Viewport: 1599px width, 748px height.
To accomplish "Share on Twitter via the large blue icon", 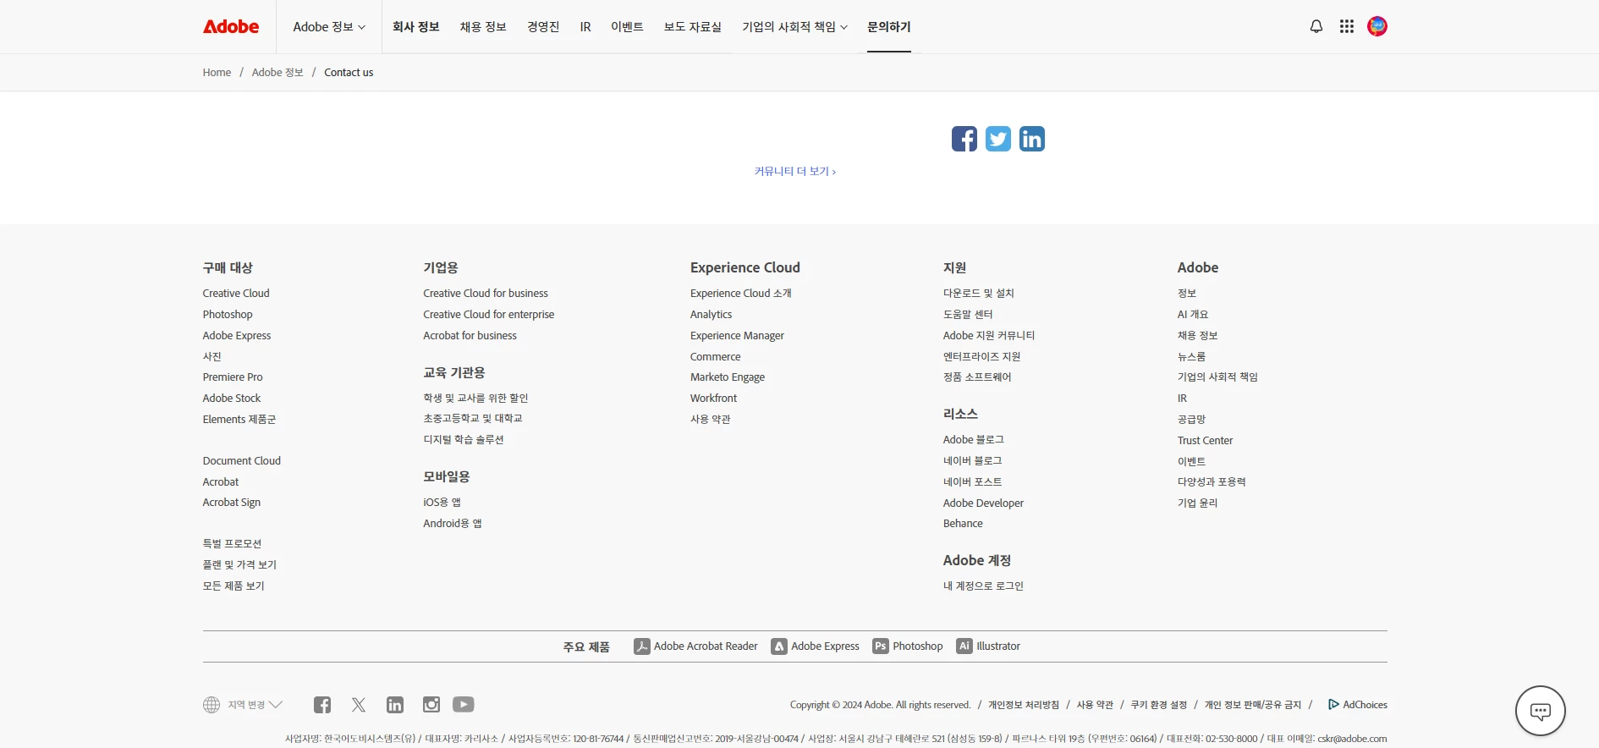I will point(998,139).
